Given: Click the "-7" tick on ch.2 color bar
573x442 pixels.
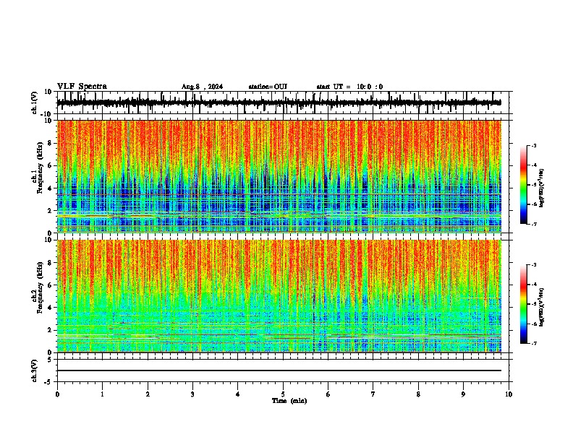Looking at the screenshot, I should click(533, 343).
